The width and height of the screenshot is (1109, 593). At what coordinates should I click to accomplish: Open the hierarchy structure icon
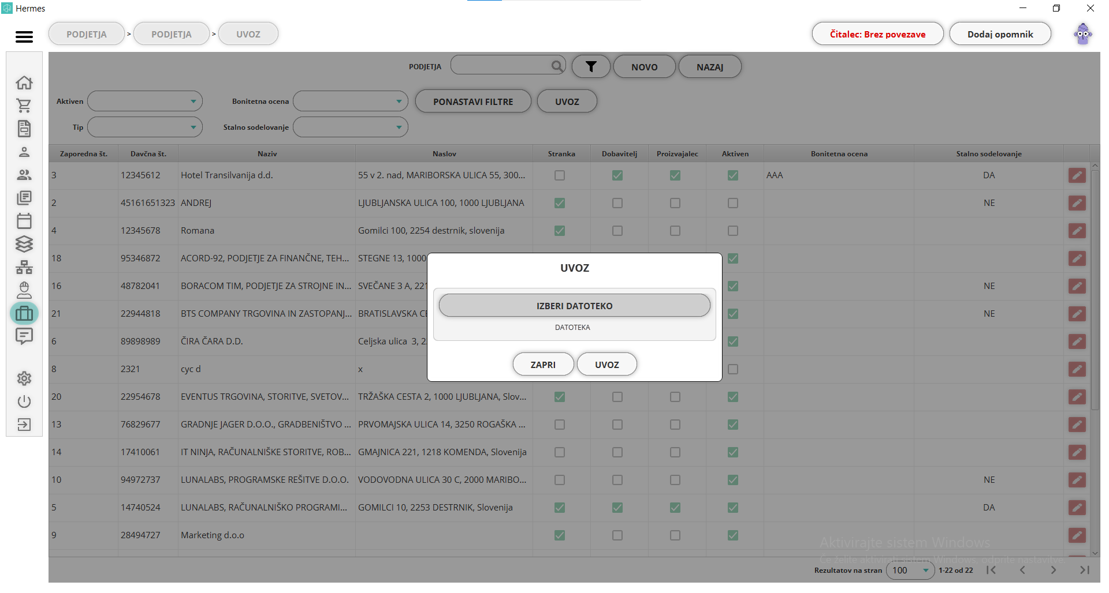[24, 267]
